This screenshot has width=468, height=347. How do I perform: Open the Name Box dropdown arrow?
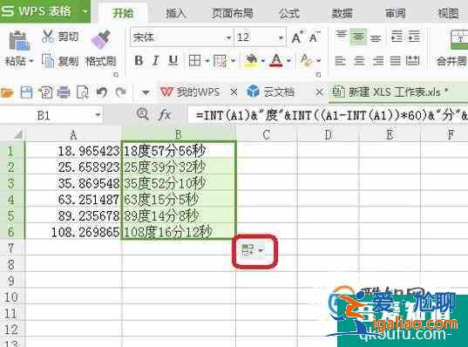tap(98, 115)
